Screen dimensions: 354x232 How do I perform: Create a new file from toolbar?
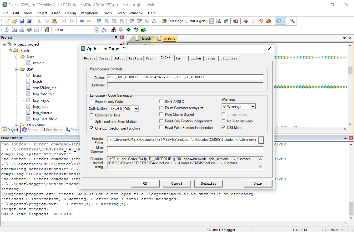[7, 21]
